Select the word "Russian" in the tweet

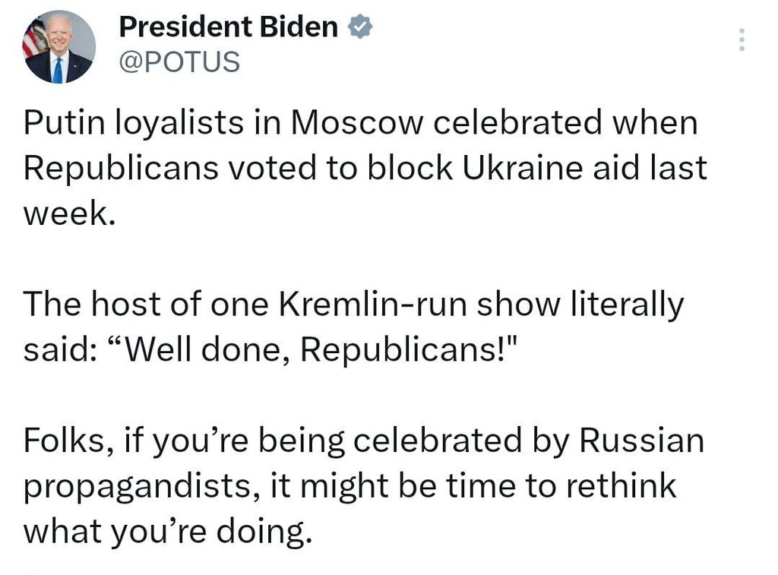tap(641, 441)
